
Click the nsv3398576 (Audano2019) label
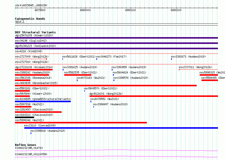click(x=131, y=78)
